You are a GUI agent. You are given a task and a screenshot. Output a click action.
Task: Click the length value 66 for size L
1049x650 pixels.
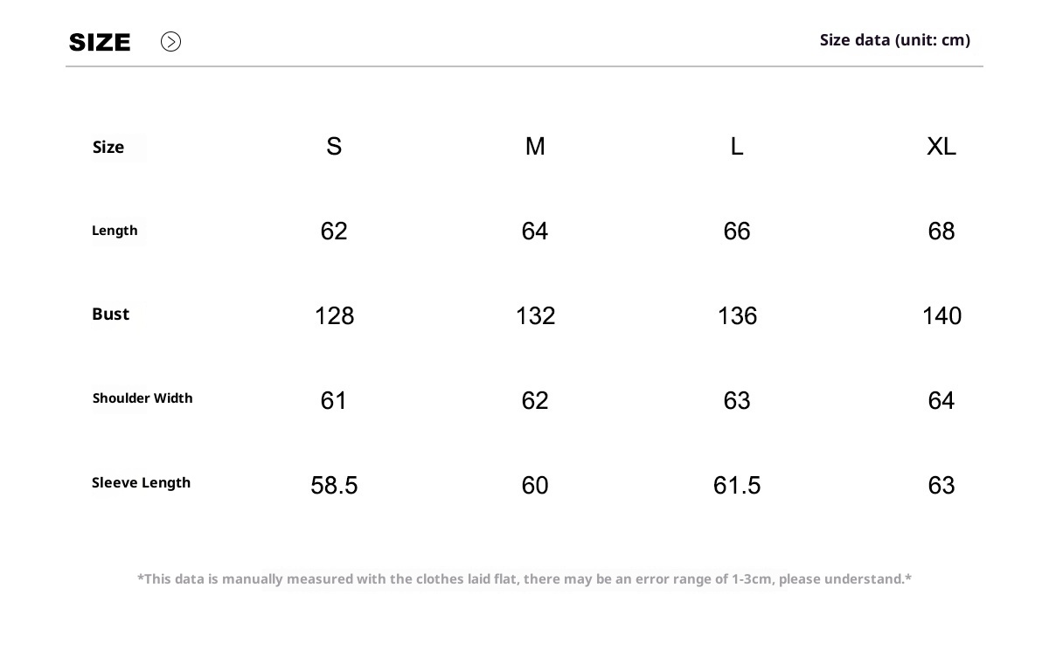tap(737, 232)
